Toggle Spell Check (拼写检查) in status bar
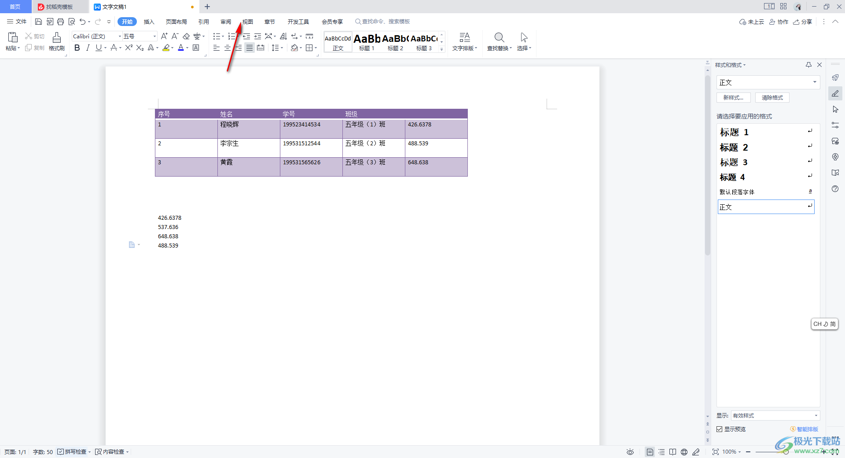 (73, 452)
